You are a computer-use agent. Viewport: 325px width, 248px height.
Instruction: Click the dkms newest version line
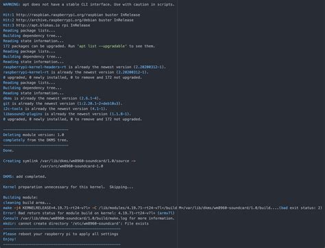(51, 98)
